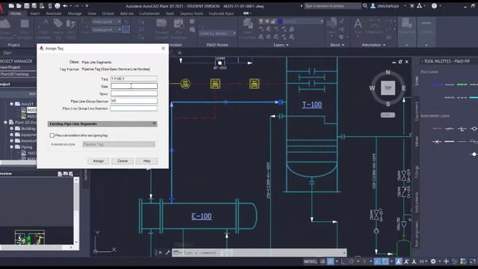
Task: Toggle 2D object snap icon in status bar
Action: [385, 262]
